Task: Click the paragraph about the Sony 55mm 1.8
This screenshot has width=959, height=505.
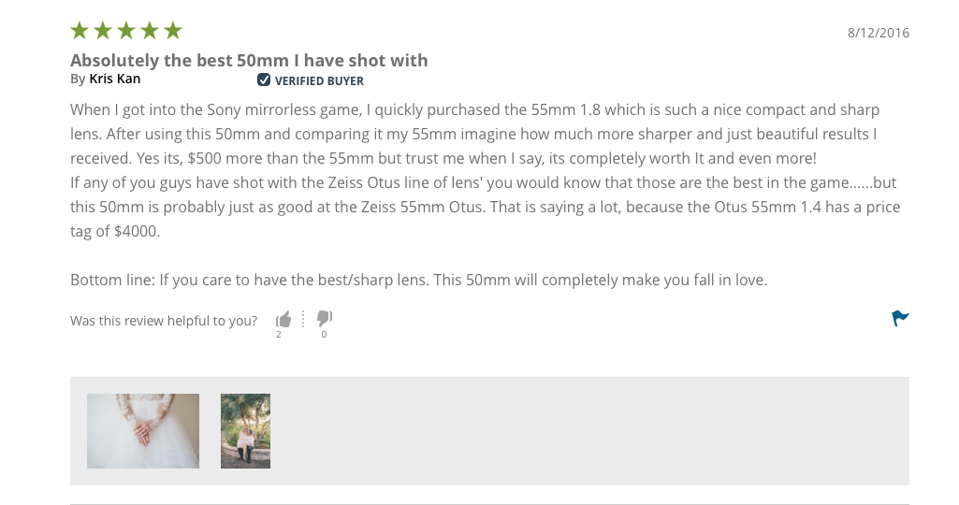Action: 474,134
